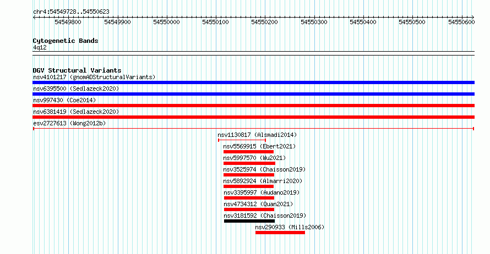Click the 4q12 cytogenetic band bar

pos(253,53)
